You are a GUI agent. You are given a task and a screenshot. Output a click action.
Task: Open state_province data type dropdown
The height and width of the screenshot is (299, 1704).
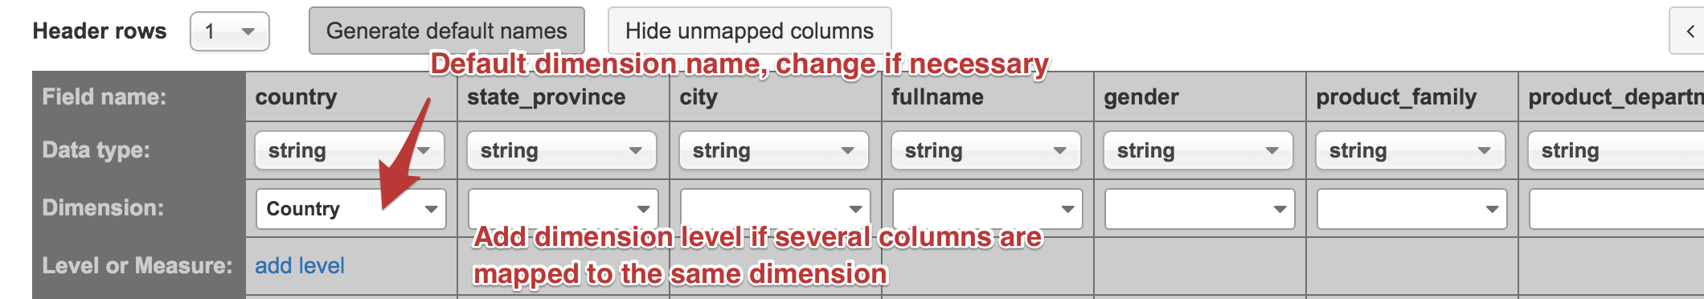pyautogui.click(x=562, y=150)
